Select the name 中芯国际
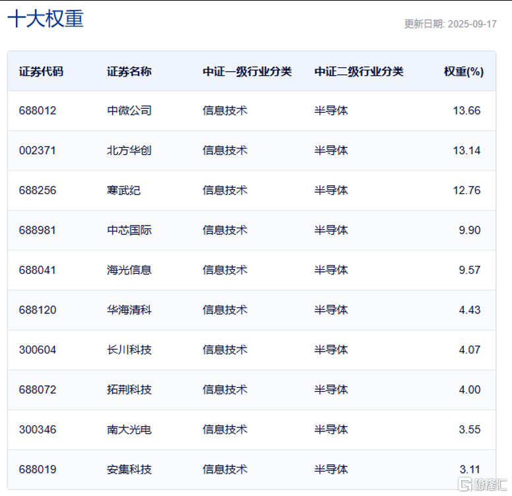Image resolution: width=512 pixels, height=496 pixels. click(129, 230)
